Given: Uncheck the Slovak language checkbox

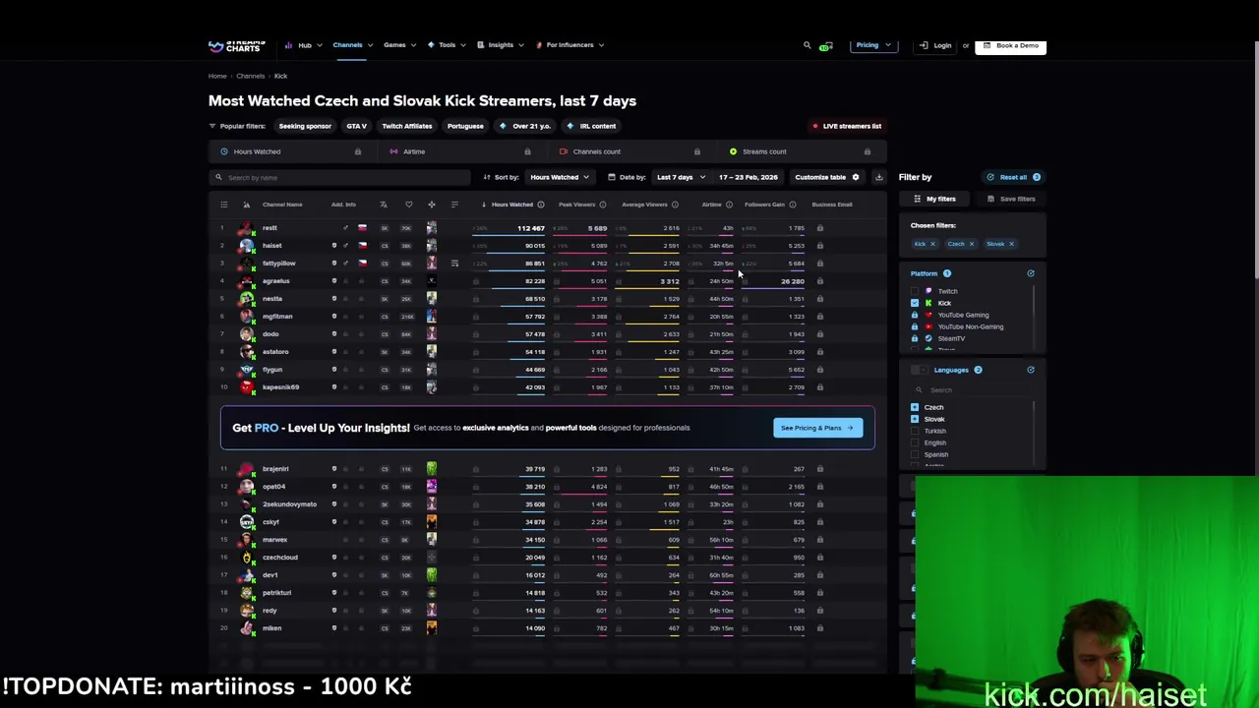Looking at the screenshot, I should pyautogui.click(x=915, y=419).
